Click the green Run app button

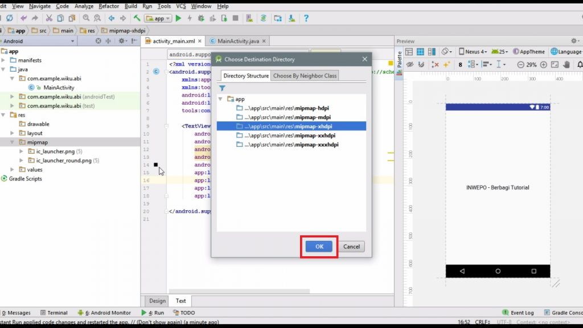[x=178, y=18]
